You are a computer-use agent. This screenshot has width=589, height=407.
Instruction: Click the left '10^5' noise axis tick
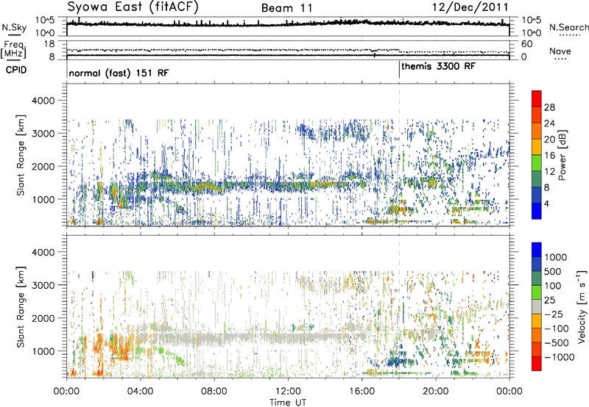(45, 20)
